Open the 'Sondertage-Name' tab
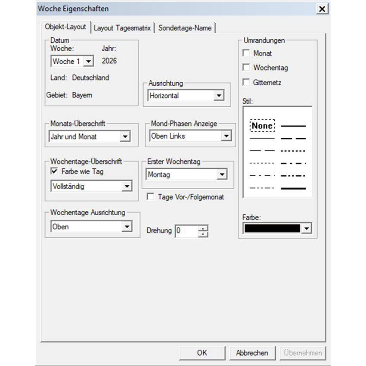 point(185,28)
